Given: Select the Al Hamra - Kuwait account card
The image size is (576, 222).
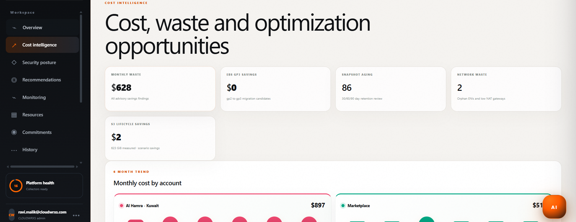Looking at the screenshot, I should (222, 208).
